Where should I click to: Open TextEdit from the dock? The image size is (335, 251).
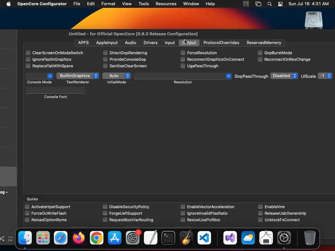(150, 238)
